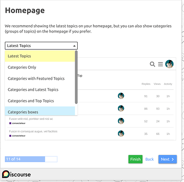
Task: Click the view count 66
Action: 158,134
